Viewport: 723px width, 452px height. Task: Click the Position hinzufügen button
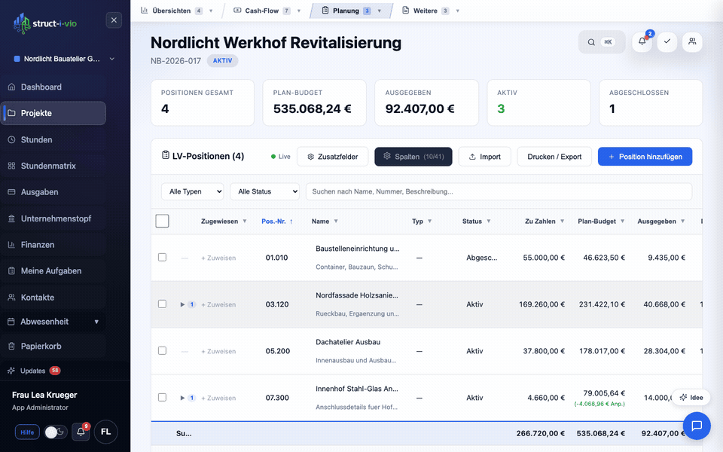[x=645, y=157]
